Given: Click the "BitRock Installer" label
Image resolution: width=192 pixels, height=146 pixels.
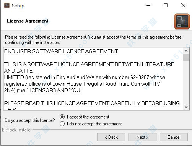Looking at the screenshot, I should click(17, 130).
